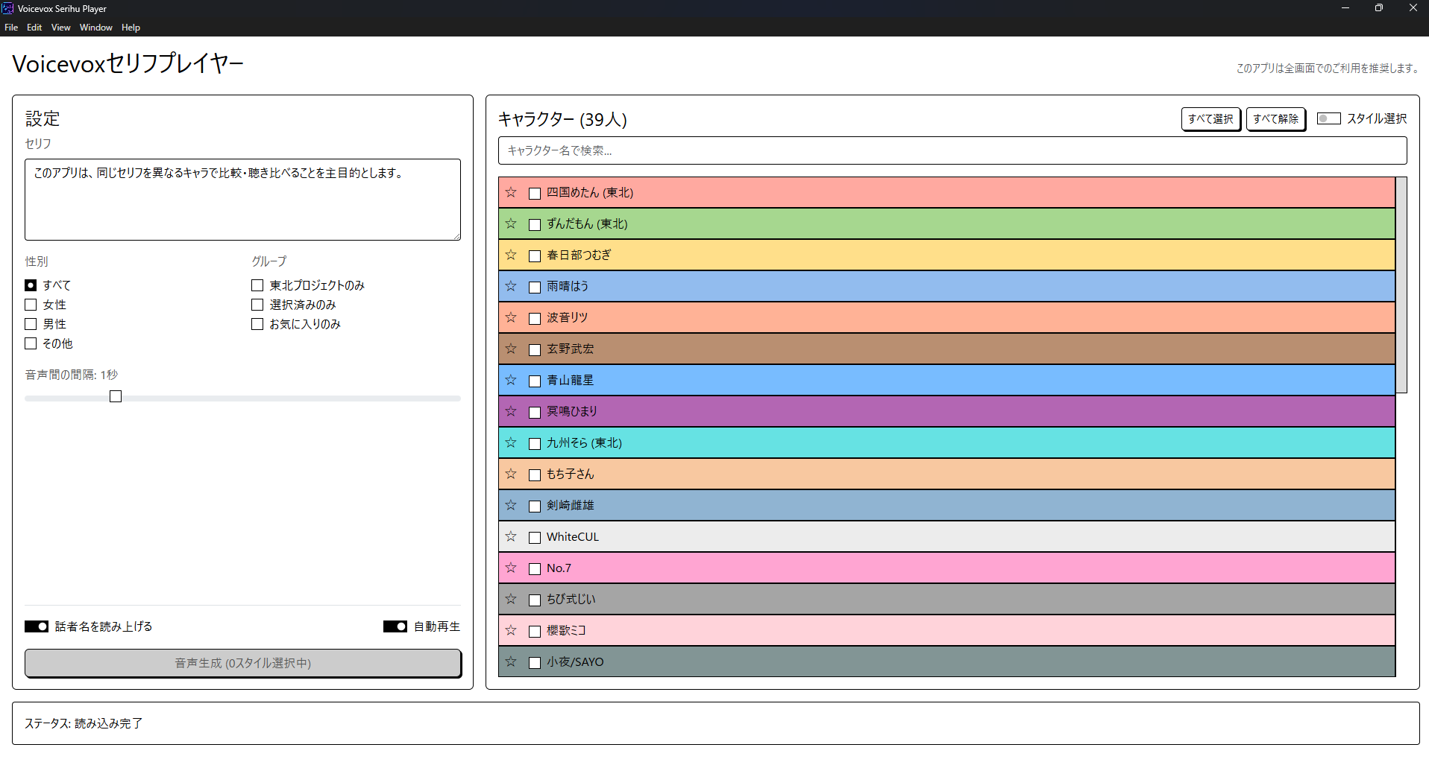The image size is (1429, 765).
Task: Tick the 春日部つむぎ checkbox
Action: 535,256
